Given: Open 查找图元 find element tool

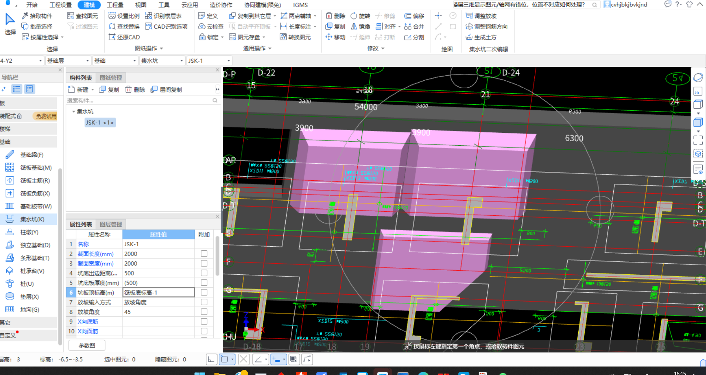Looking at the screenshot, I should tap(83, 16).
